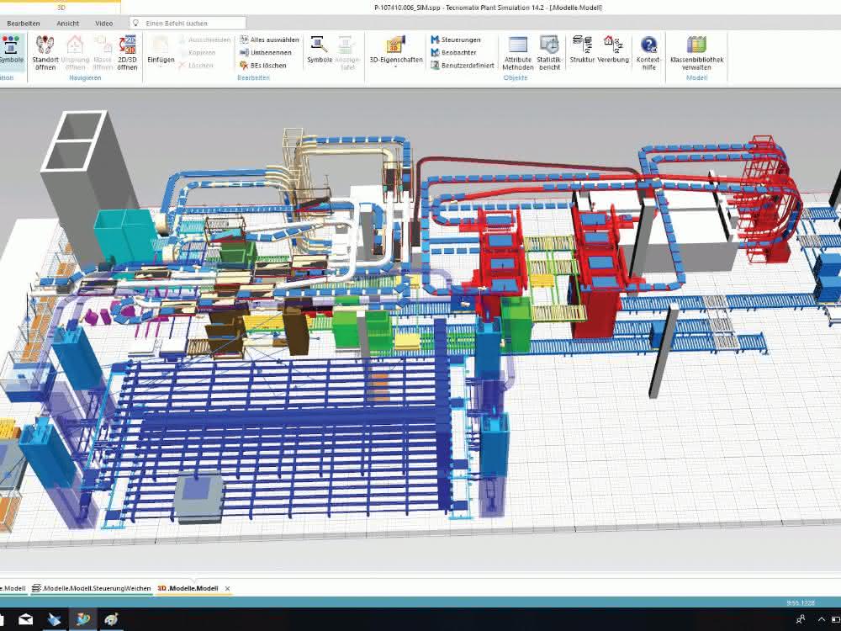Select the gray block in the blue rack
Image resolution: width=841 pixels, height=631 pixels.
(x=199, y=498)
